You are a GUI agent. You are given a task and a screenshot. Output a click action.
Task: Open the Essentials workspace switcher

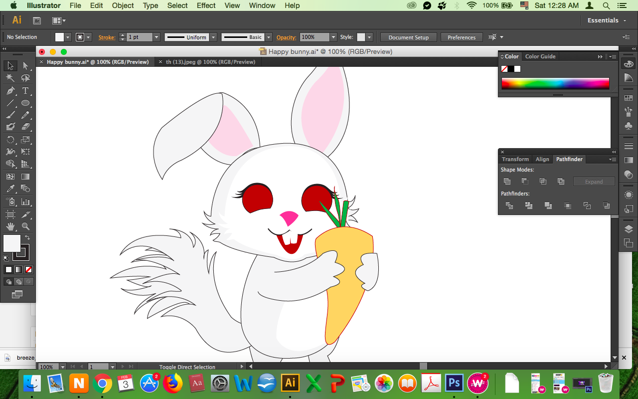tap(607, 20)
